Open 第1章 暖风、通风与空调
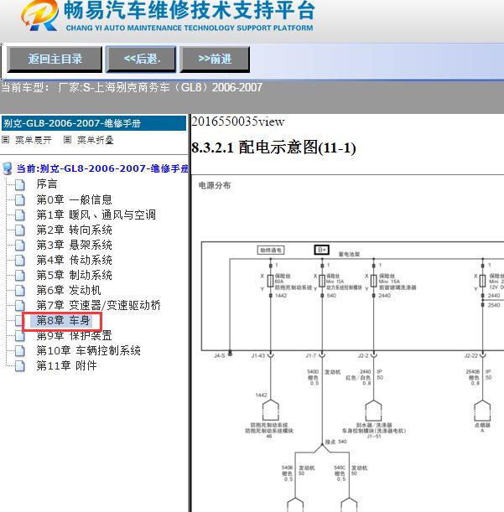Viewport: 504px width, 512px height. click(96, 215)
